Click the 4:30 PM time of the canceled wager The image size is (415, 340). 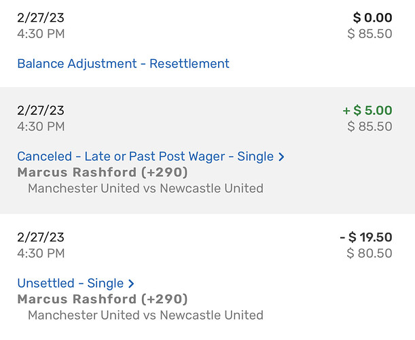click(x=41, y=126)
